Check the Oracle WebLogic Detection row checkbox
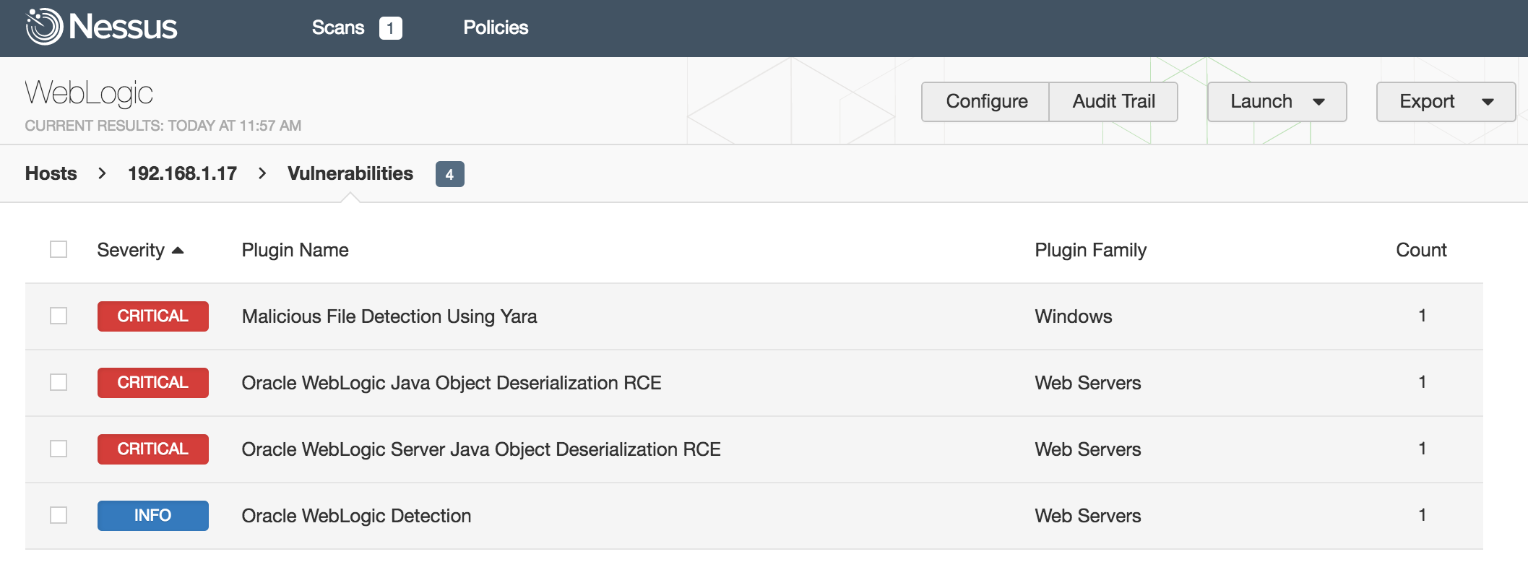The height and width of the screenshot is (570, 1528). (x=59, y=515)
